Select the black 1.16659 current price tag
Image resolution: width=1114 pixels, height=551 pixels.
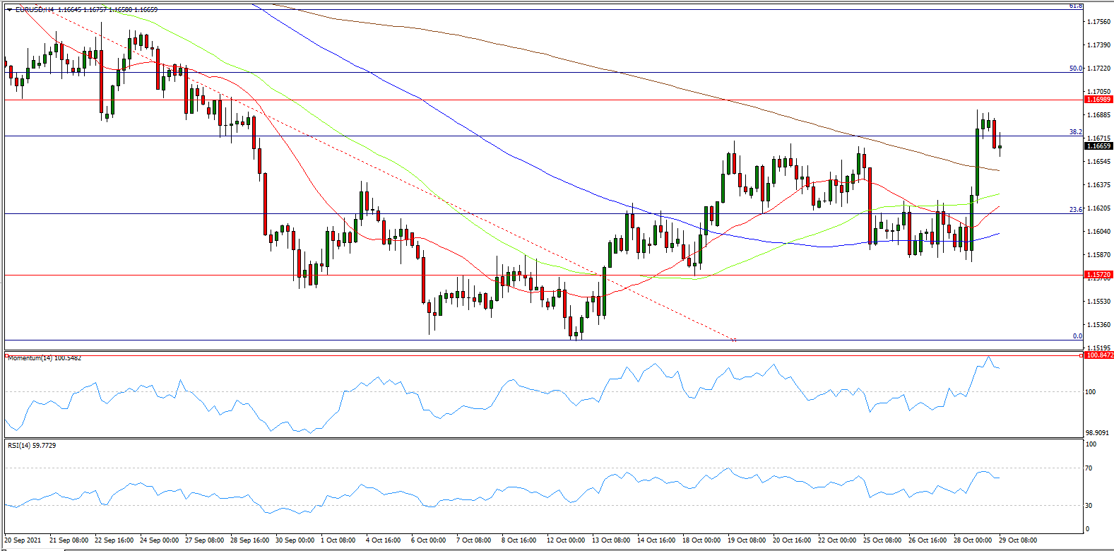[x=1098, y=146]
